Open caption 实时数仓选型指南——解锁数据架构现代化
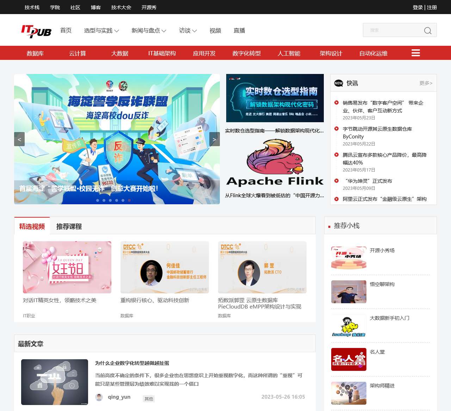 [274, 131]
